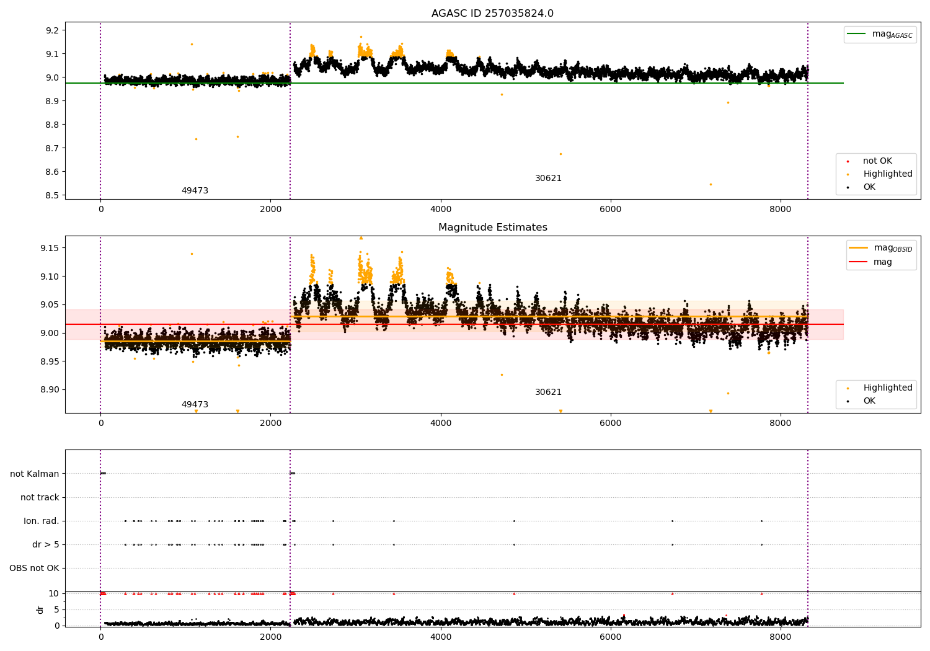
Task: Click the "Ion. rad." axis label
Action: pyautogui.click(x=42, y=521)
